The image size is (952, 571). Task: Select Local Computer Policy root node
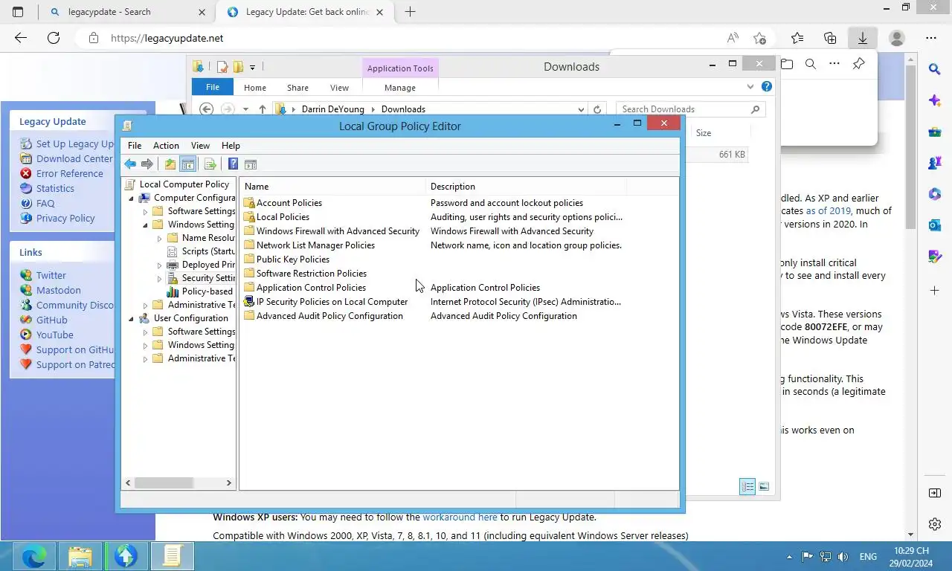(x=184, y=184)
